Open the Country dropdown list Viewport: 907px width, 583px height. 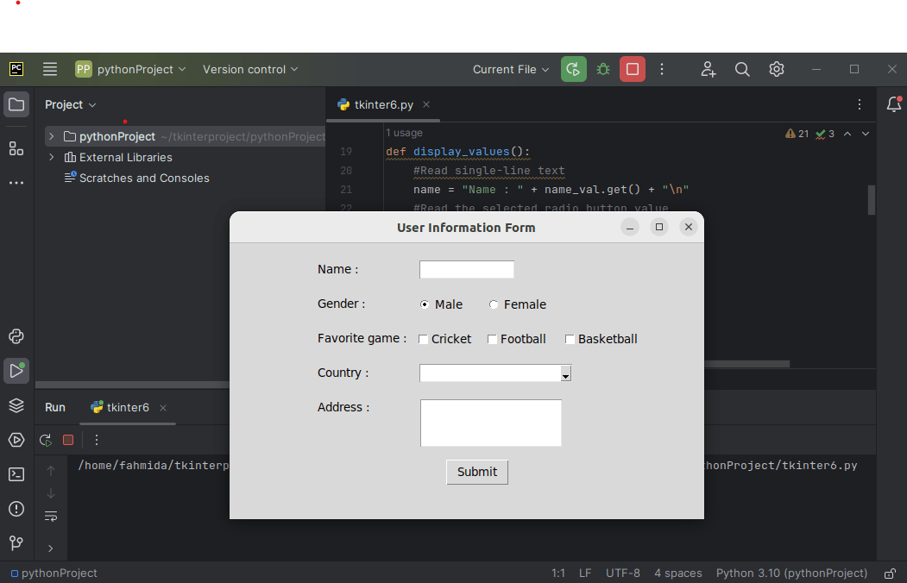[565, 373]
